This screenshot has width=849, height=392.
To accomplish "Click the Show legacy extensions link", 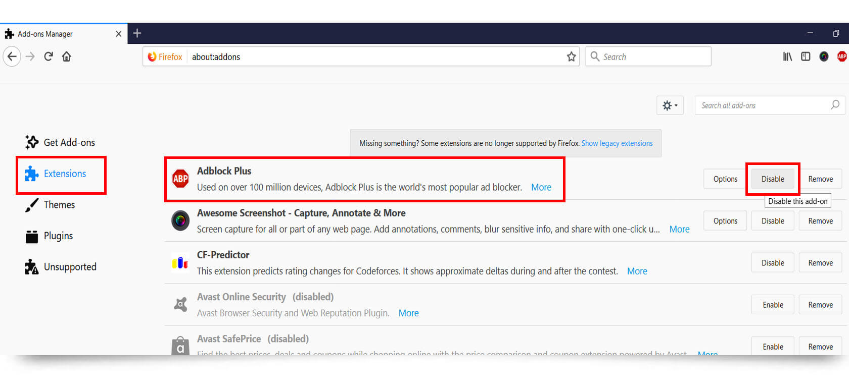I will (617, 143).
